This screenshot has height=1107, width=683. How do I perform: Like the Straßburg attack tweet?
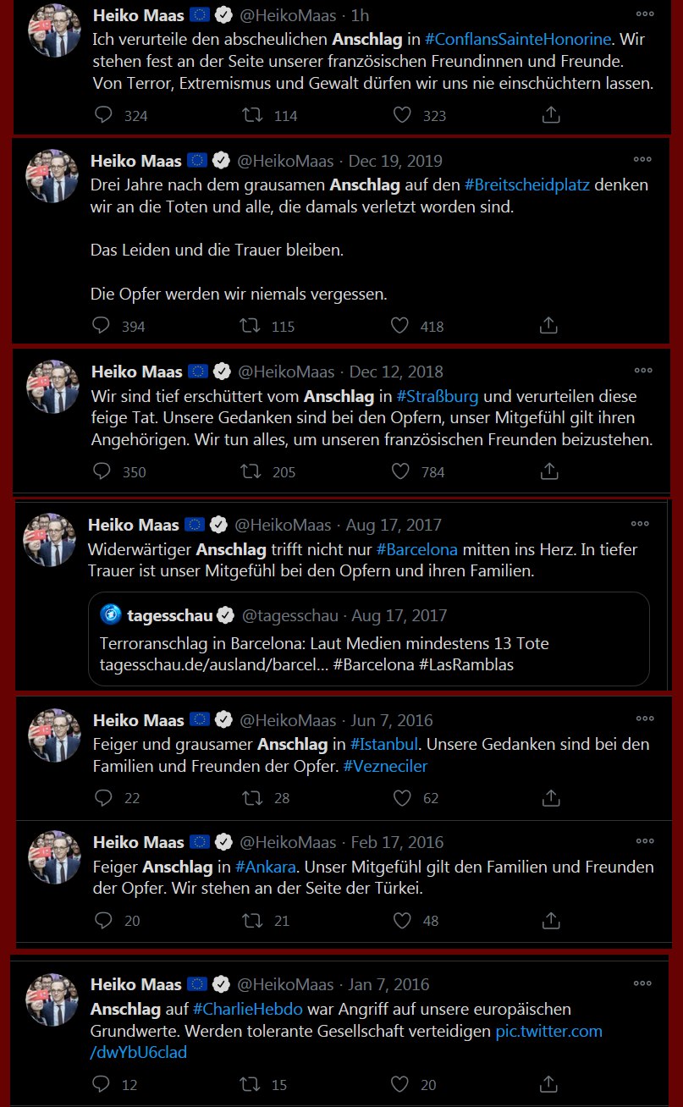pos(402,471)
